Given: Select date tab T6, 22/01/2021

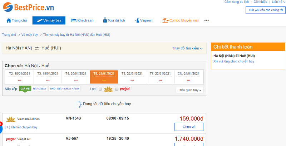Looking at the screenshot, I should pos(132,77).
